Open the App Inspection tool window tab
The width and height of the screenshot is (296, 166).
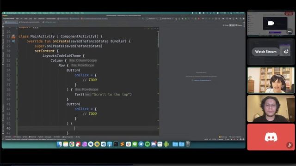[68, 137]
